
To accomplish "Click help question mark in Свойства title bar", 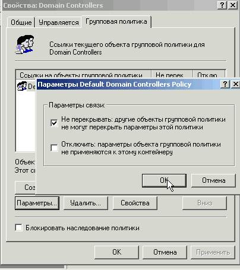I will coord(222,5).
